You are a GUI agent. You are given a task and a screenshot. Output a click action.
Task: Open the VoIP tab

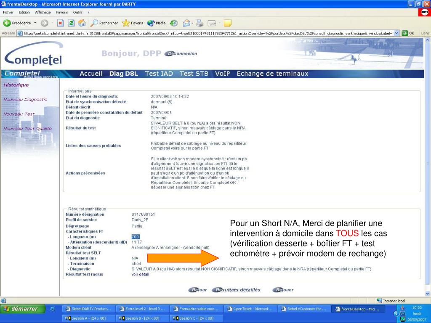pos(222,74)
